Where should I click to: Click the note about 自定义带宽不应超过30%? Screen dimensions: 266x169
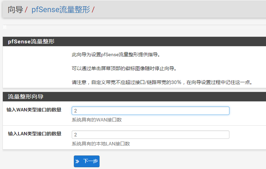pos(162,82)
